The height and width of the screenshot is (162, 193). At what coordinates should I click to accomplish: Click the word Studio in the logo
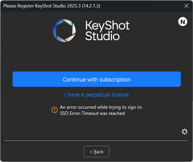102,36
